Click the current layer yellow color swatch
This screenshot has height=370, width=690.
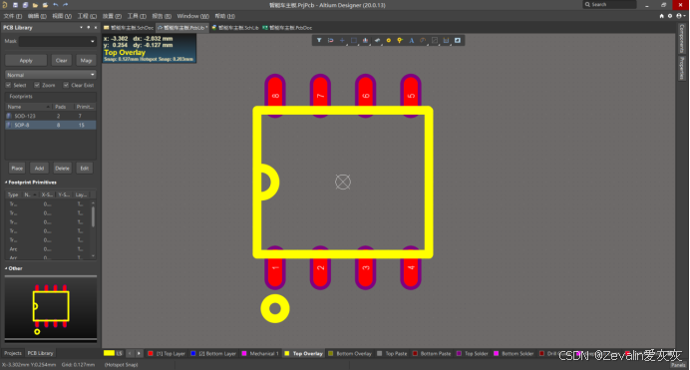[x=109, y=353]
